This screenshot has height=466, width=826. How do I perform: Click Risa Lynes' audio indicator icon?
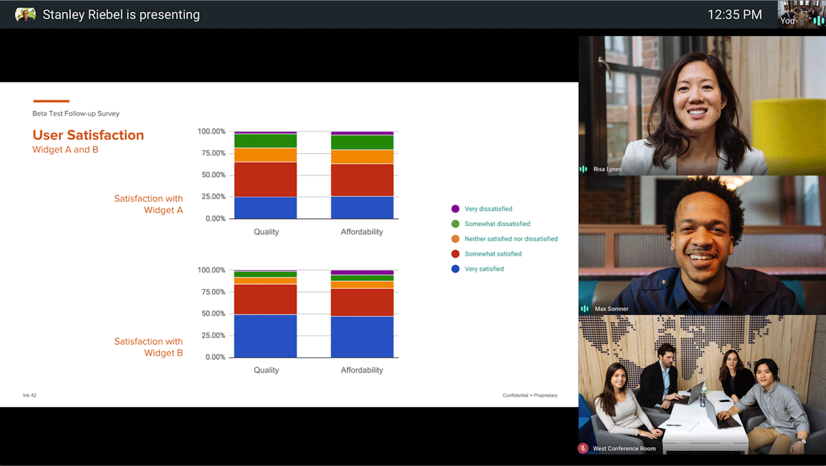(584, 169)
